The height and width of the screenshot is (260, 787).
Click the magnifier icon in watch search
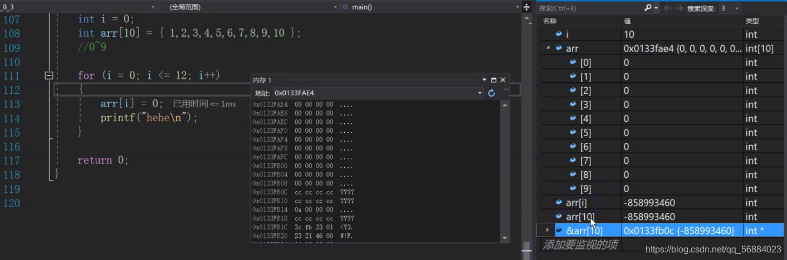pyautogui.click(x=648, y=8)
